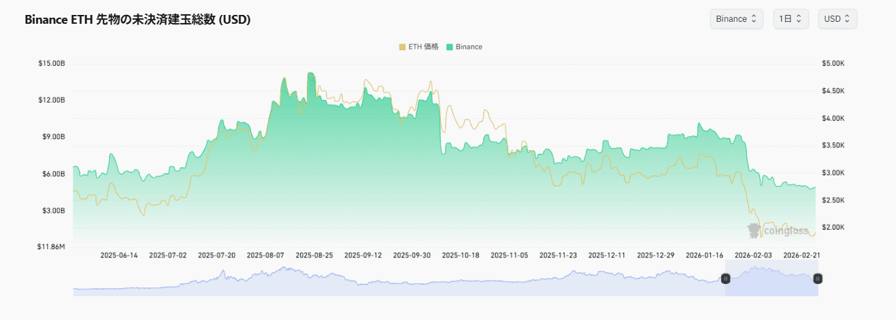The height and width of the screenshot is (320, 896).
Task: Click the 2026-02-03 date label
Action: coord(753,255)
